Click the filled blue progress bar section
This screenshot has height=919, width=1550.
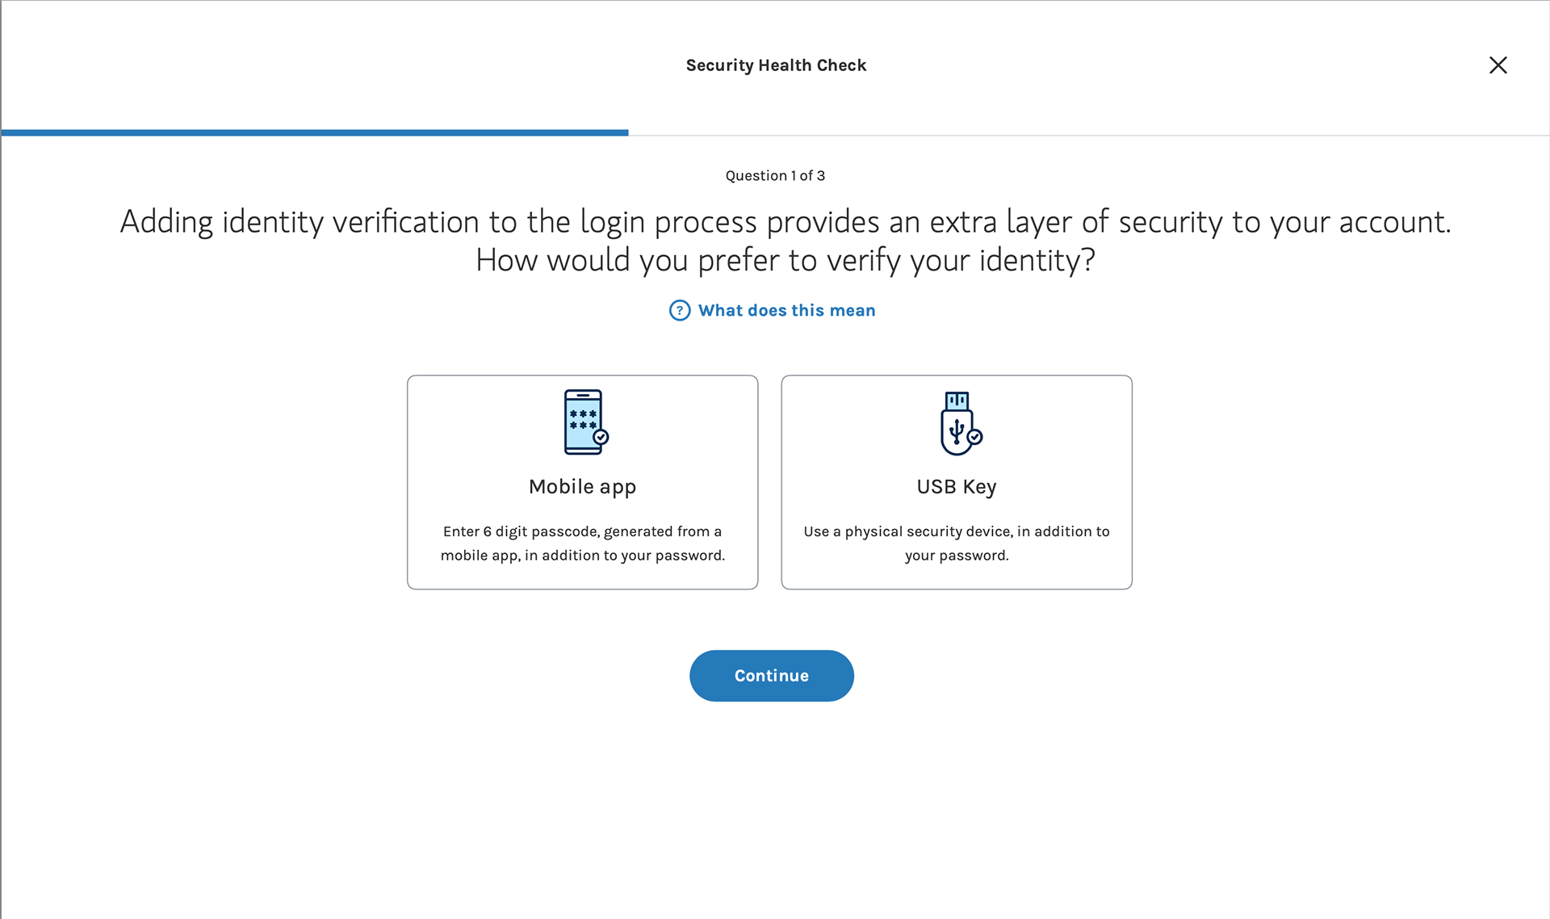tap(315, 132)
